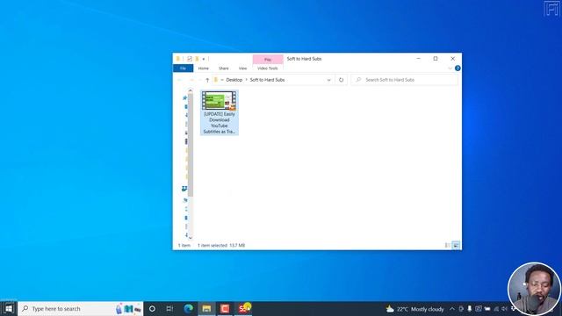562x316 pixels.
Task: Open the 22°C Mostly cloudy weather widget
Action: tap(414, 309)
